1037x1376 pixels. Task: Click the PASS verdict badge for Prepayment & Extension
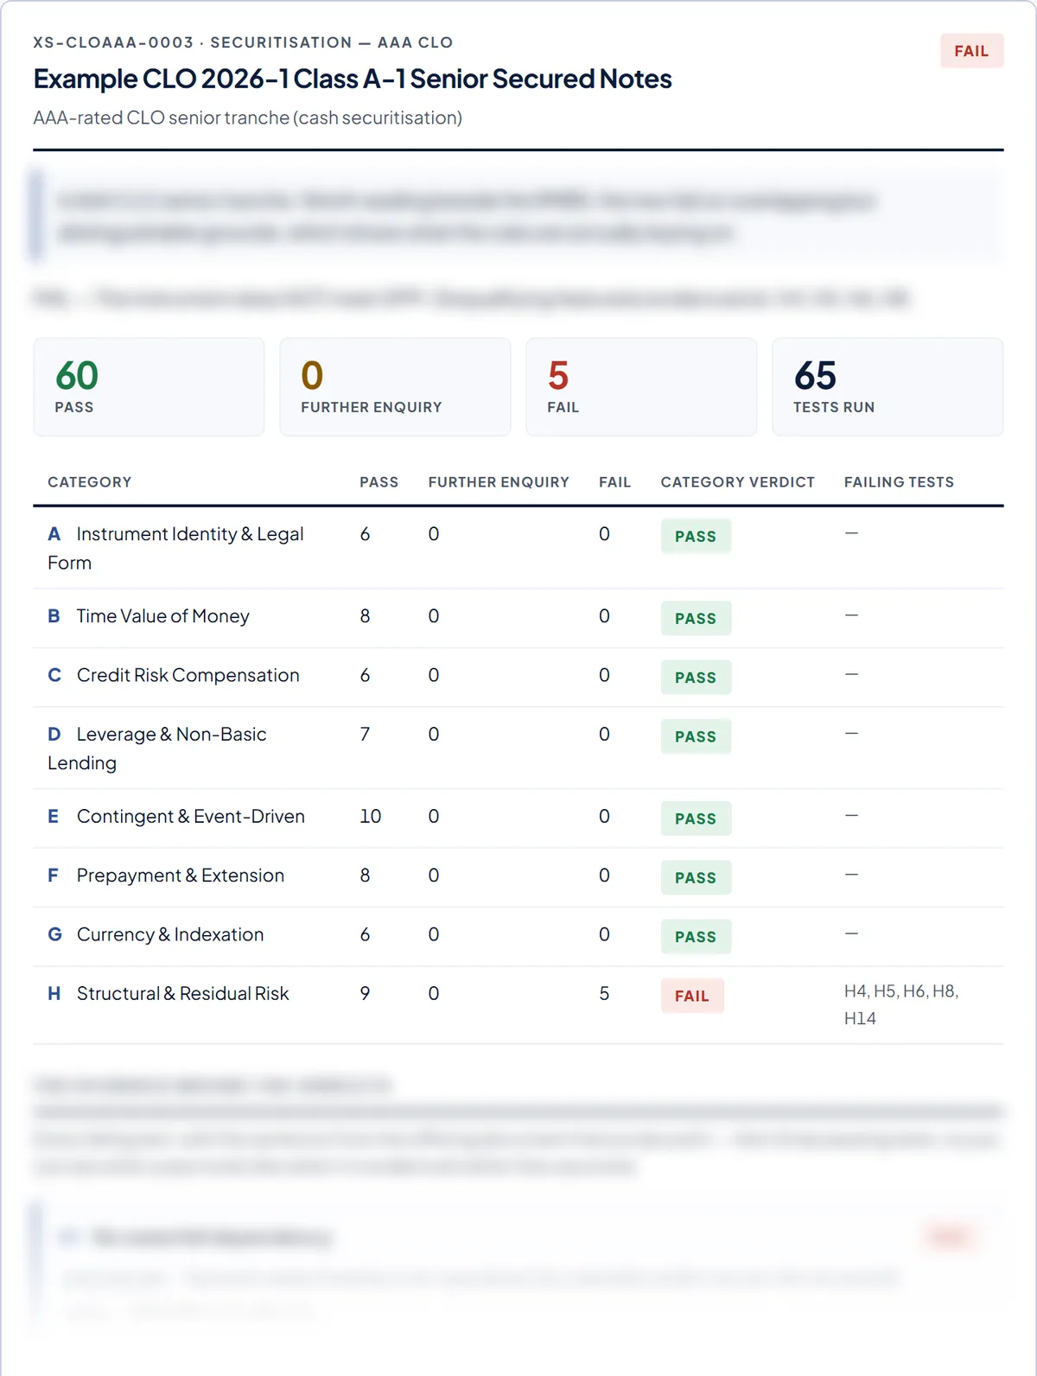696,877
